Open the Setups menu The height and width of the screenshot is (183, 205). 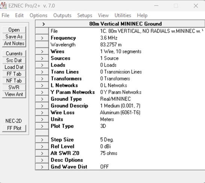tap(85, 15)
